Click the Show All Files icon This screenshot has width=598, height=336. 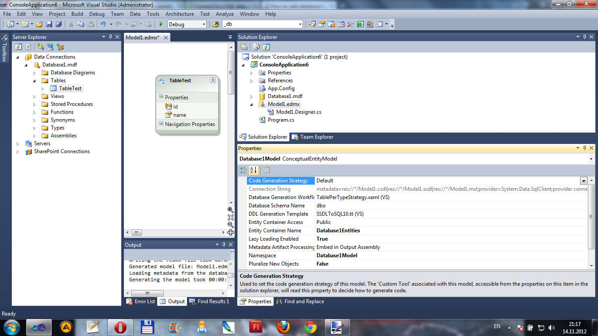[x=257, y=47]
